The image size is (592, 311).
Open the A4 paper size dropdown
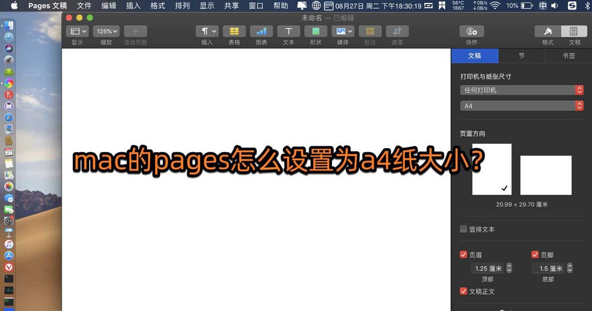coord(522,106)
